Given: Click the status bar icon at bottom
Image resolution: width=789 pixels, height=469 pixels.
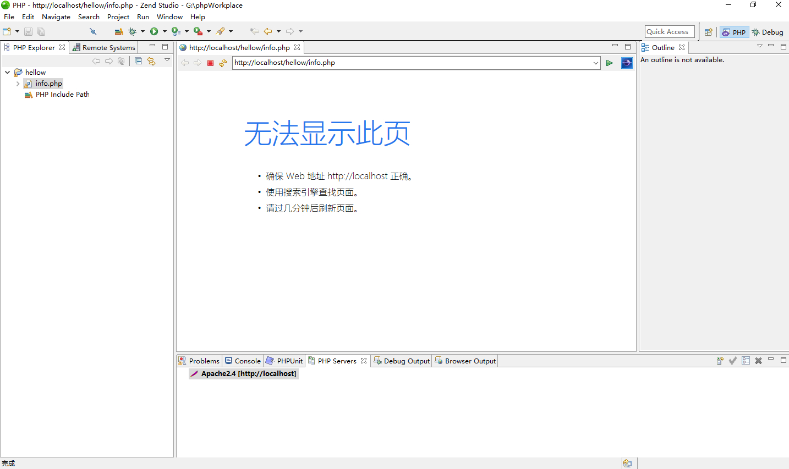Looking at the screenshot, I should (627, 464).
